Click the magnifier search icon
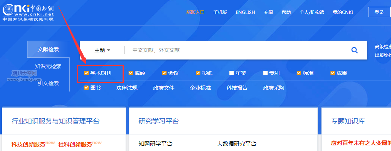 point(354,50)
